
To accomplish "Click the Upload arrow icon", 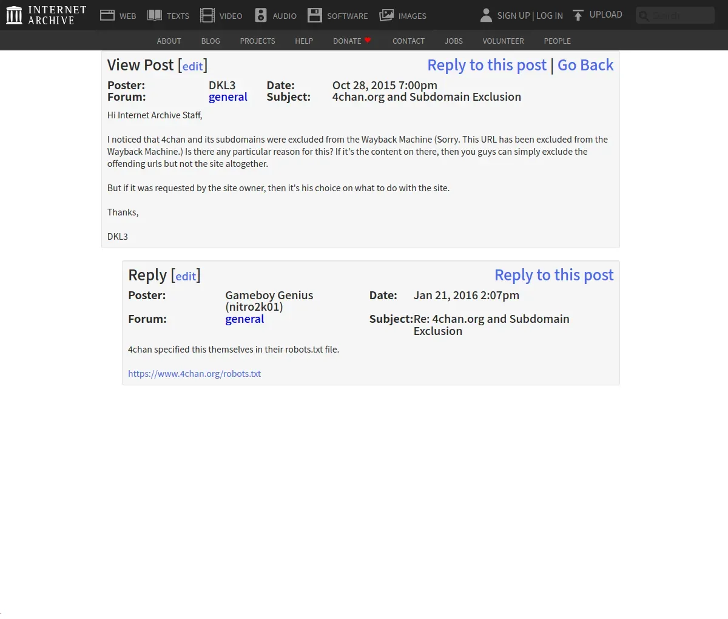I will coord(578,15).
